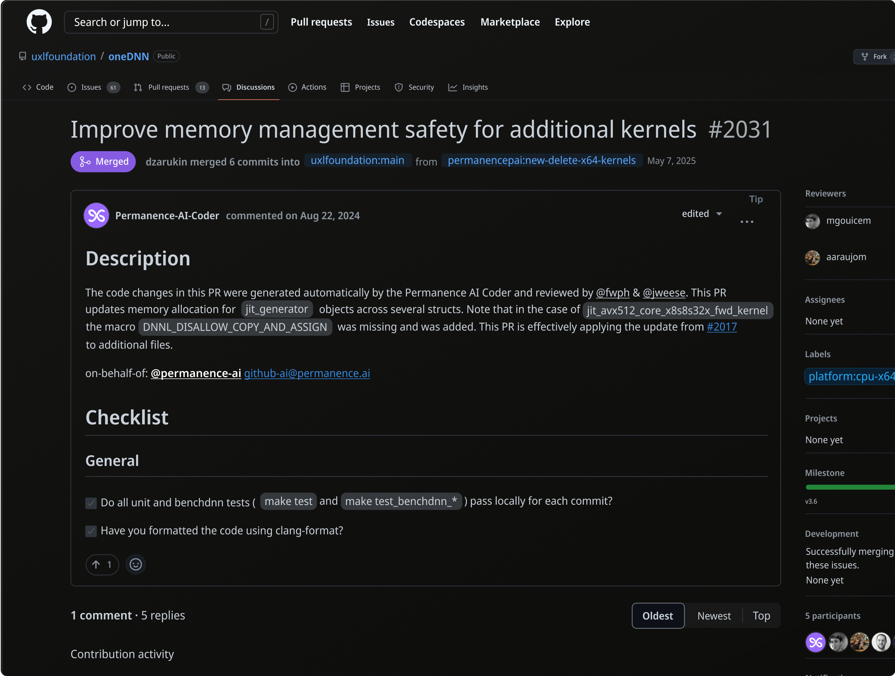Image resolution: width=895 pixels, height=676 pixels.
Task: Switch to the Discussions tab
Action: (249, 87)
